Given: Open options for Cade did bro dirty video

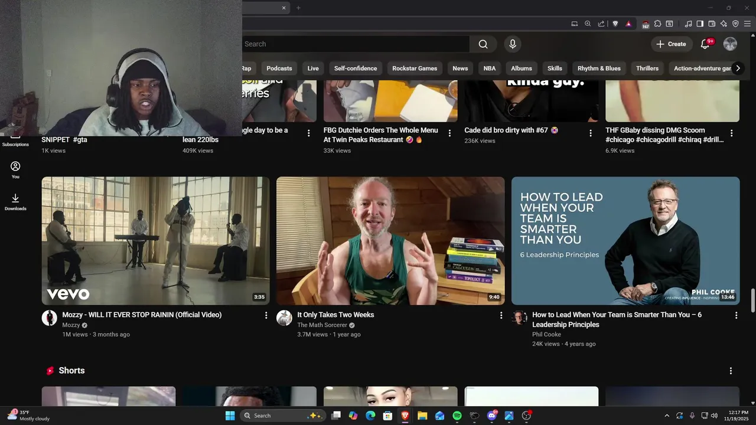Looking at the screenshot, I should [590, 133].
